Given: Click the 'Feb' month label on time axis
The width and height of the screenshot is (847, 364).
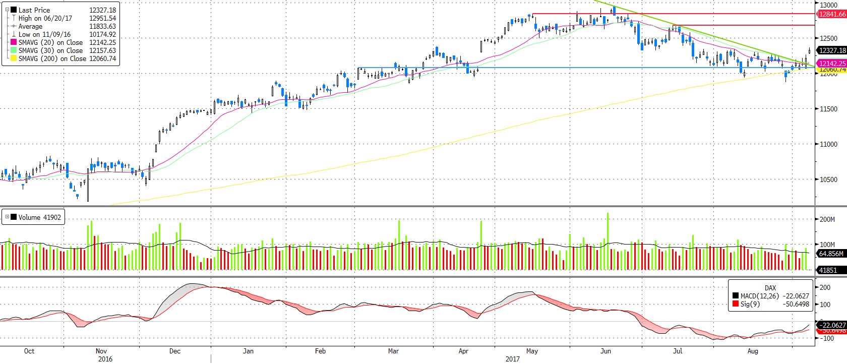Looking at the screenshot, I should [320, 351].
